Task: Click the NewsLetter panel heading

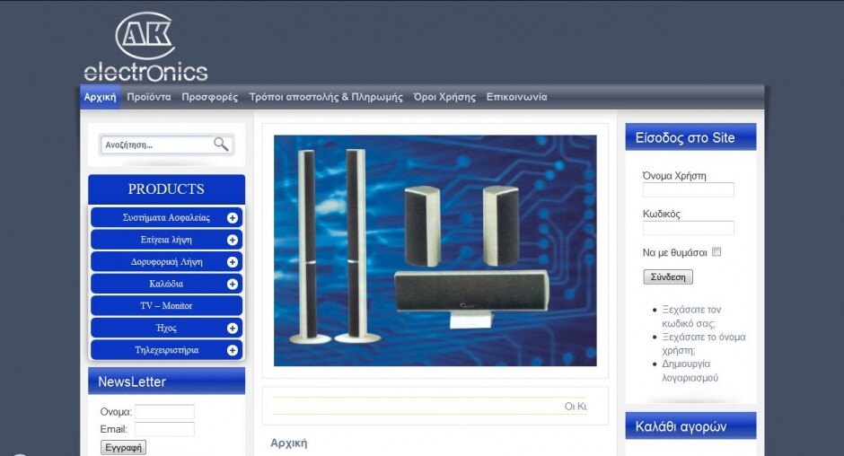Action: coord(166,381)
